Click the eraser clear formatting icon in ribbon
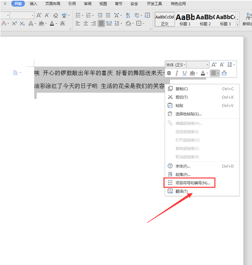This screenshot has width=252, height=265. [x=56, y=16]
